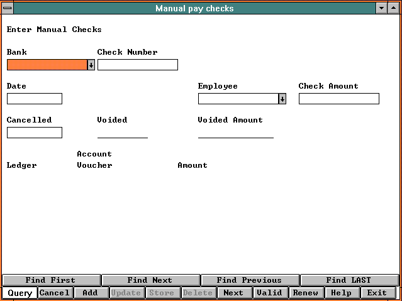Expand the Bank dropdown arrow

coord(91,65)
